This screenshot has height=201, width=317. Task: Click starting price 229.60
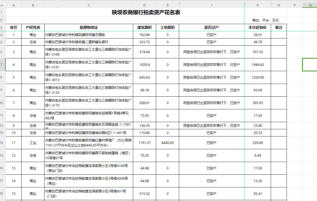click(x=257, y=143)
